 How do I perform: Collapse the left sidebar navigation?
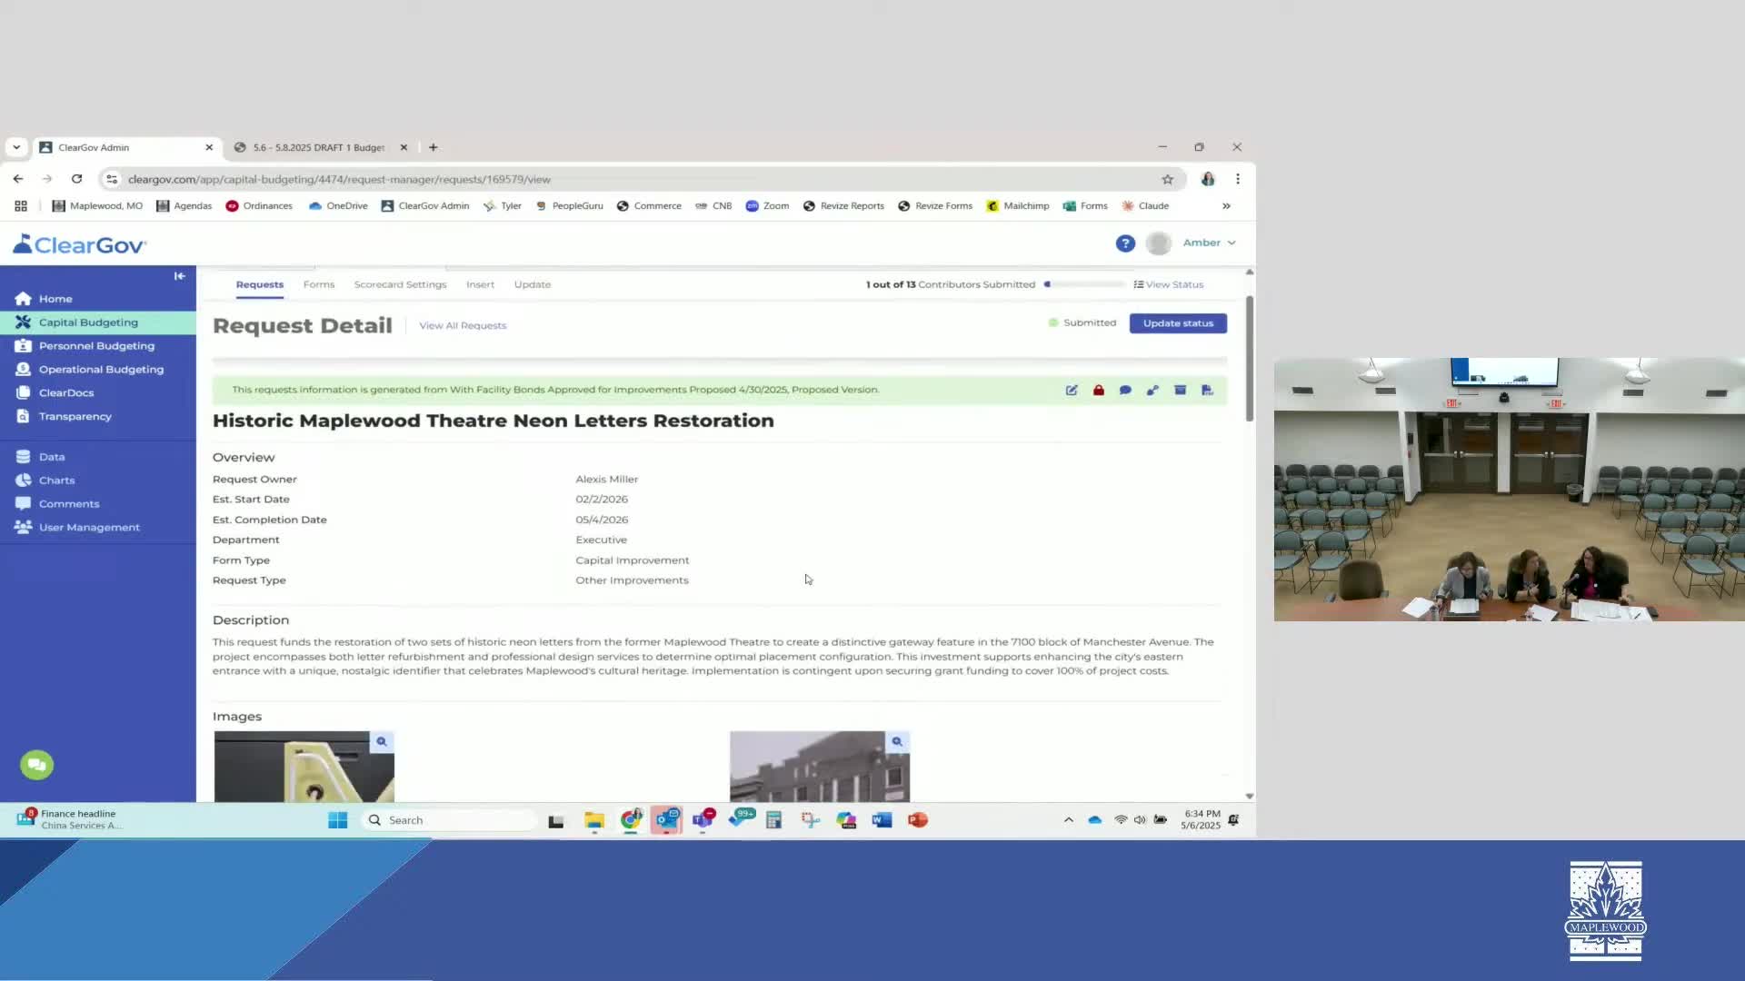coord(179,276)
